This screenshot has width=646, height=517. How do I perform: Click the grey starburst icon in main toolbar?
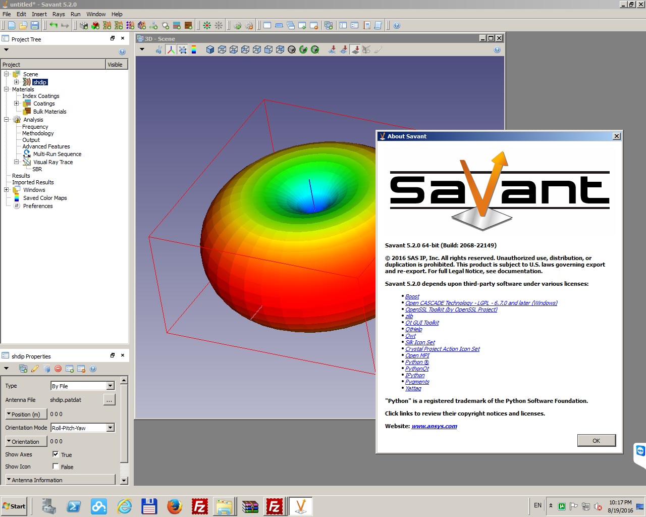pos(219,25)
